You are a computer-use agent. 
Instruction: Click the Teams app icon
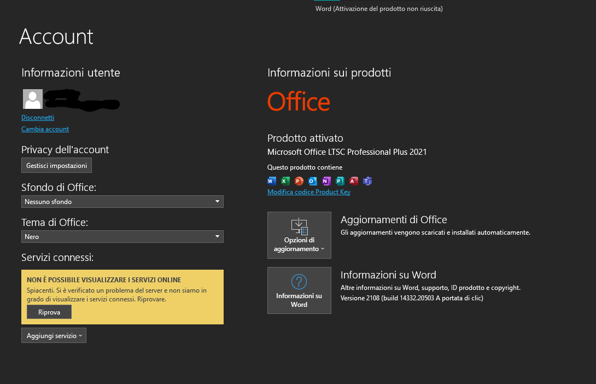pyautogui.click(x=367, y=181)
